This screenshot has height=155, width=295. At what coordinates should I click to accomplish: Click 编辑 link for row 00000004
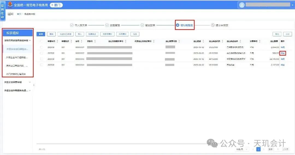pyautogui.click(x=283, y=65)
